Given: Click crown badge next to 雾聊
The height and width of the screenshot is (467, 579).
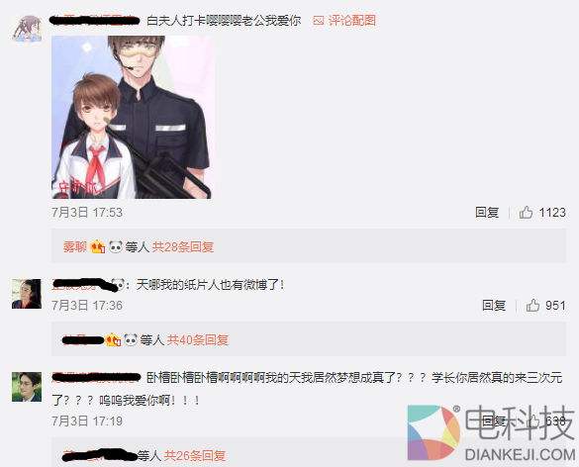Looking at the screenshot, I should [x=97, y=246].
